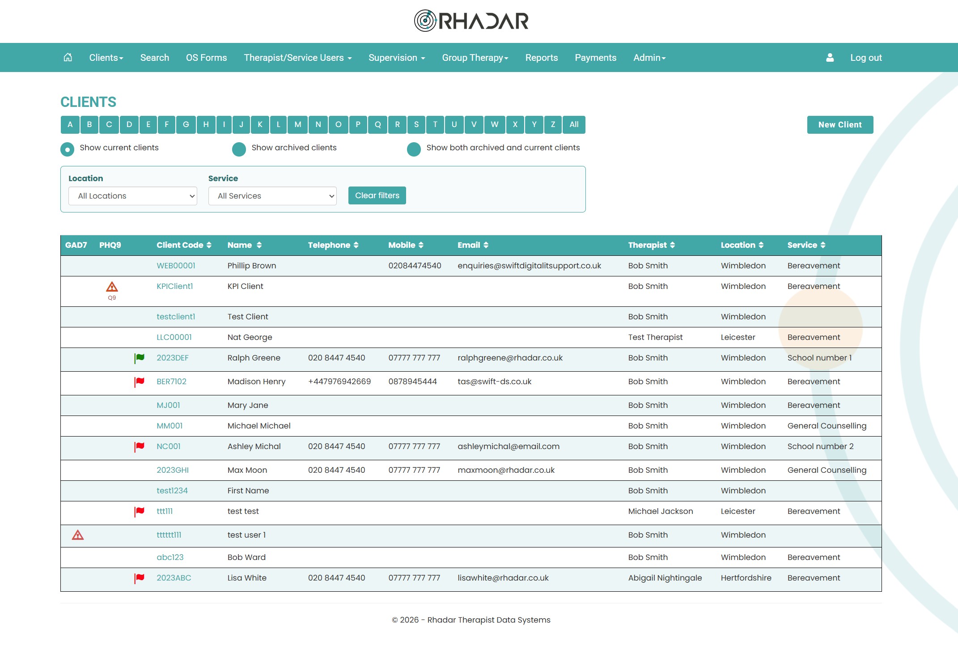
Task: Sort by Telephone column arrows
Action: tap(356, 245)
